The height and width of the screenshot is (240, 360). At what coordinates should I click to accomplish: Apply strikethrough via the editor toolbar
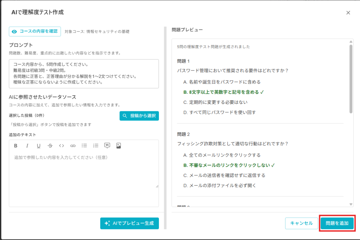(x=50, y=146)
